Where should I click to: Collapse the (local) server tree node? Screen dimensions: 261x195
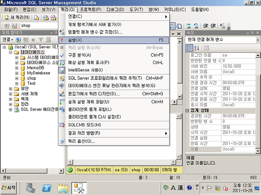click(4, 47)
